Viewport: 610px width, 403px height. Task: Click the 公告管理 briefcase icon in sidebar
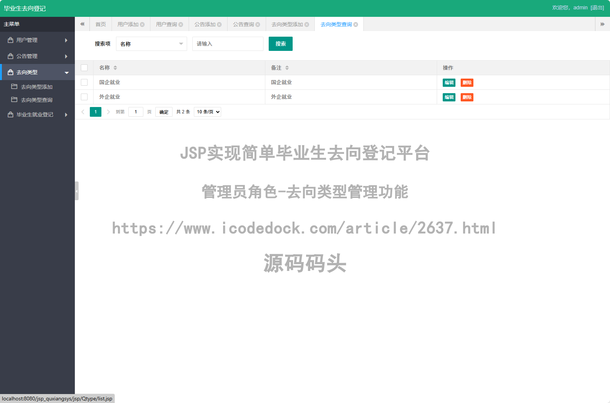10,56
